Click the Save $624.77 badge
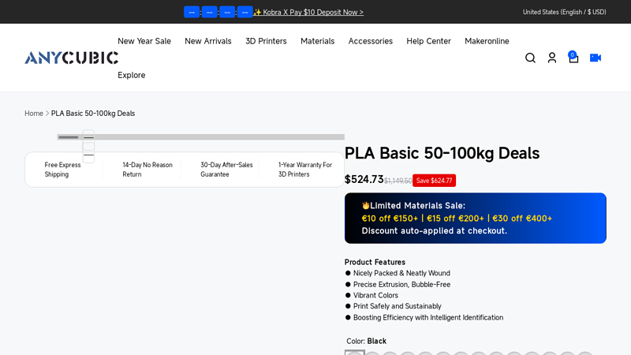The width and height of the screenshot is (631, 355). (434, 181)
